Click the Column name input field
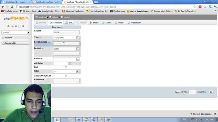Viewport: 218px width, 122px height. click(x=66, y=32)
